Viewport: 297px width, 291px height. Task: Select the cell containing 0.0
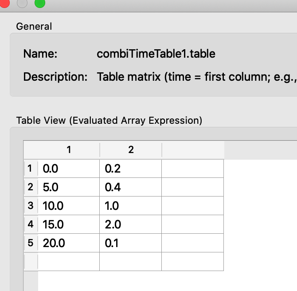(69, 169)
